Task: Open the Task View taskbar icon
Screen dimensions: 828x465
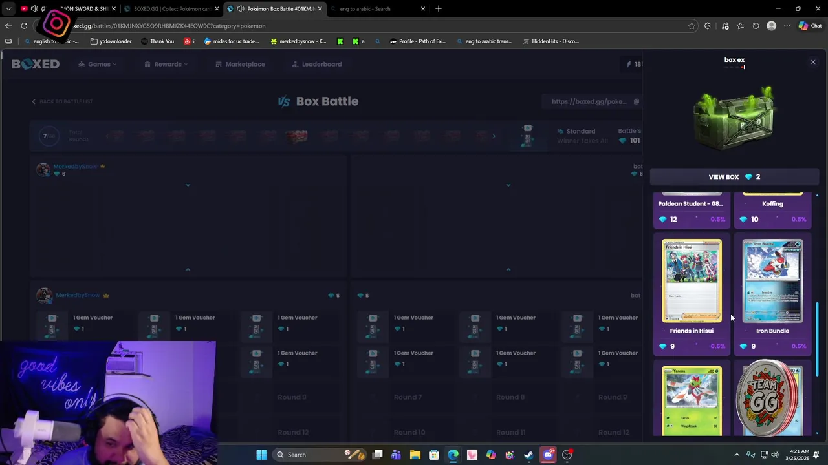Action: (x=377, y=455)
